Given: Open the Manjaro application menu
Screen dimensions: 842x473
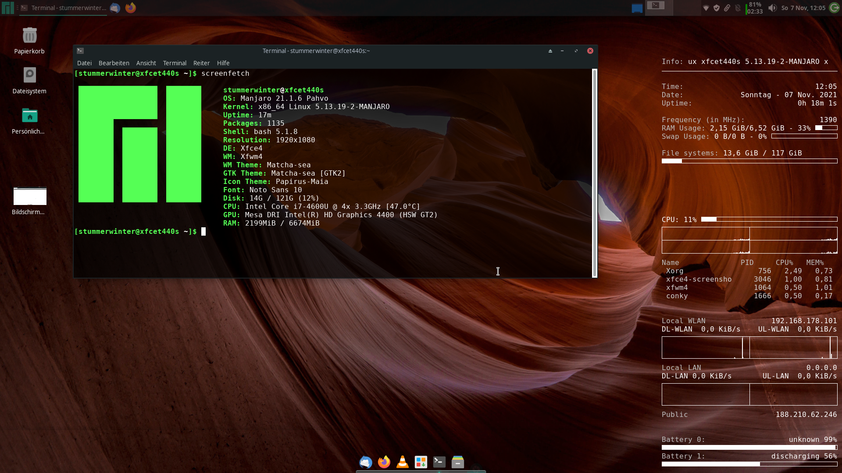Looking at the screenshot, I should coord(7,7).
